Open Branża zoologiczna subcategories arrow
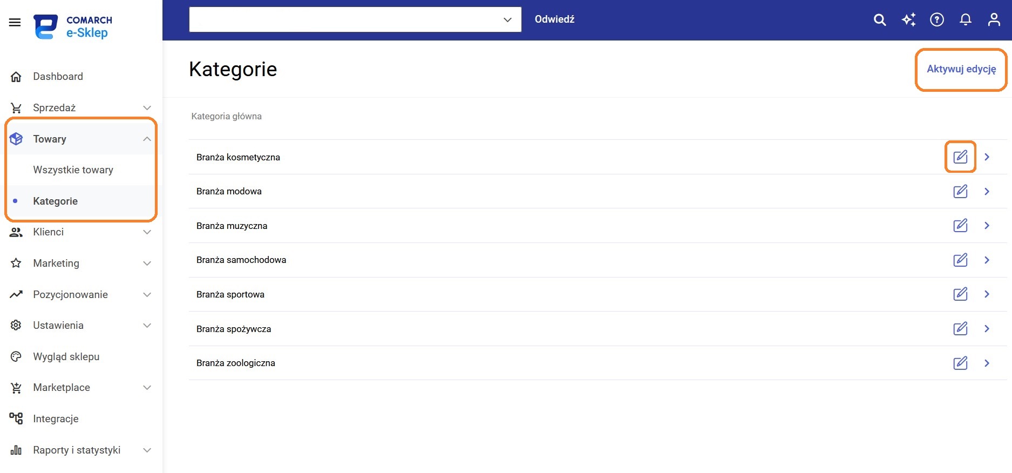Screen dimensions: 1012x473 pyautogui.click(x=987, y=363)
